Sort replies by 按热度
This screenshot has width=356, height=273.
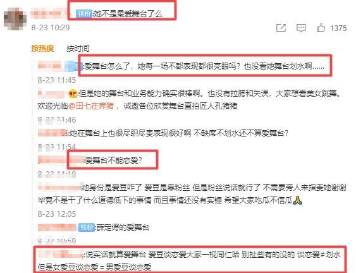[x=42, y=48]
